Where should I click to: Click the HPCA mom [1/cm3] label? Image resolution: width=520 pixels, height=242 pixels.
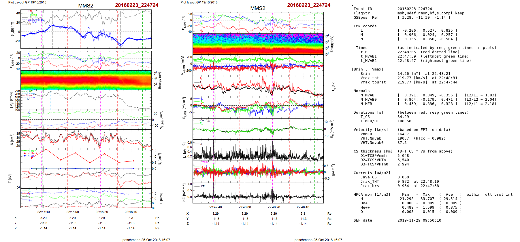372,195
